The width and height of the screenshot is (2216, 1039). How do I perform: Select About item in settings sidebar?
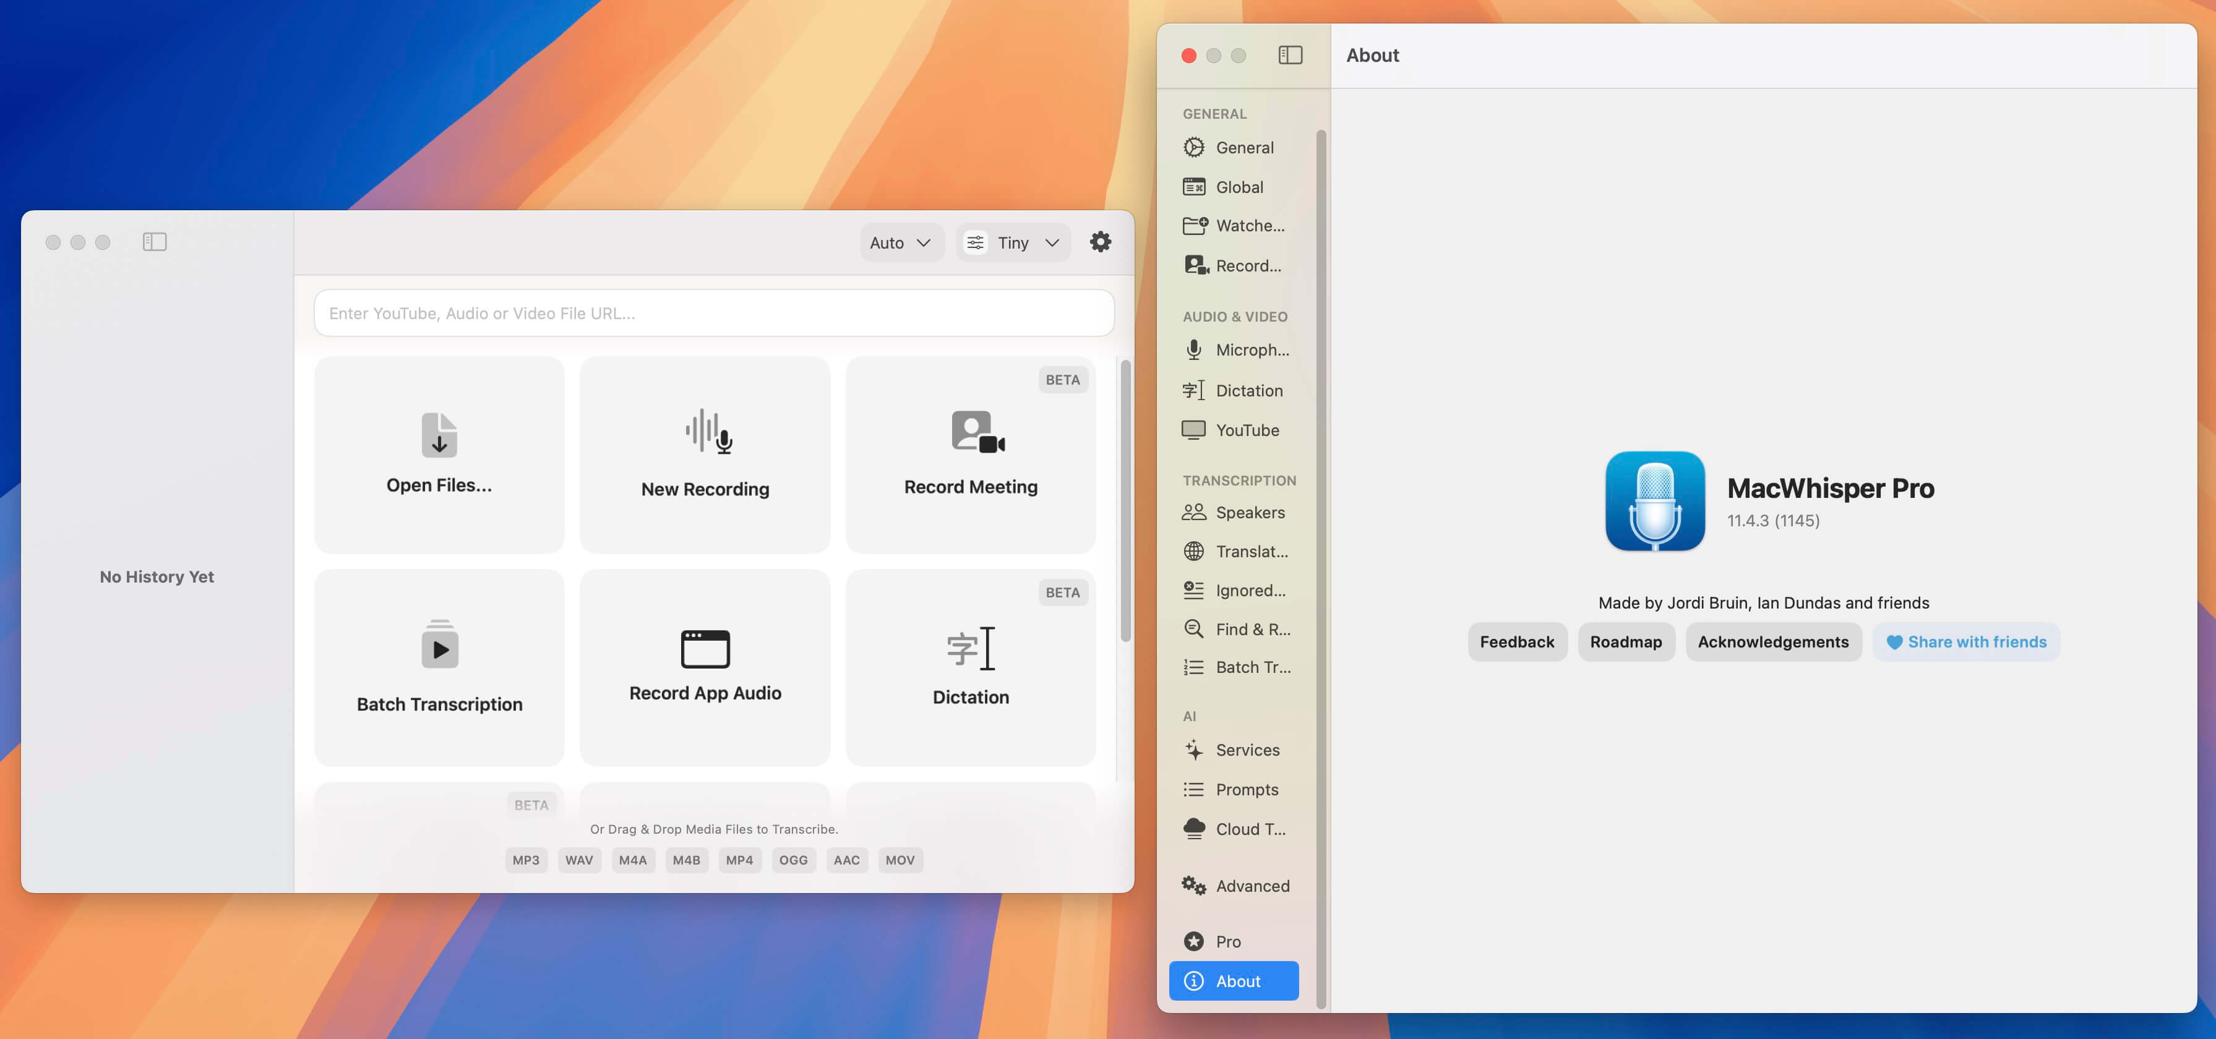(1234, 981)
